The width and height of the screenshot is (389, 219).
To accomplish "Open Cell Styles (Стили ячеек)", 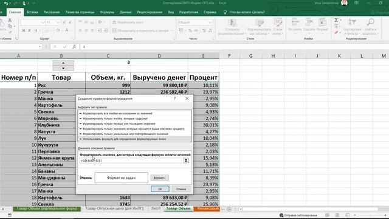I will pos(278,27).
